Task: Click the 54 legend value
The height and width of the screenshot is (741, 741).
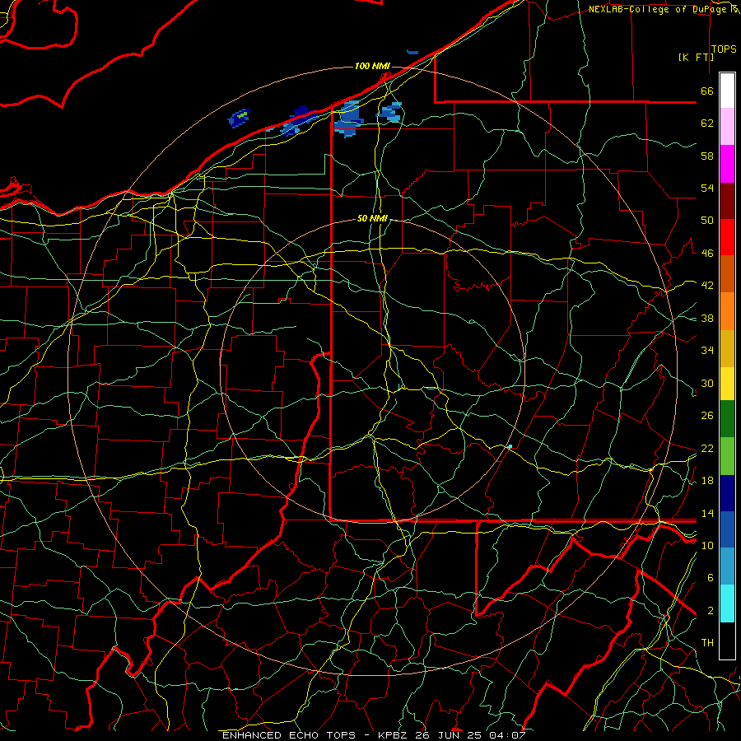Action: click(707, 188)
